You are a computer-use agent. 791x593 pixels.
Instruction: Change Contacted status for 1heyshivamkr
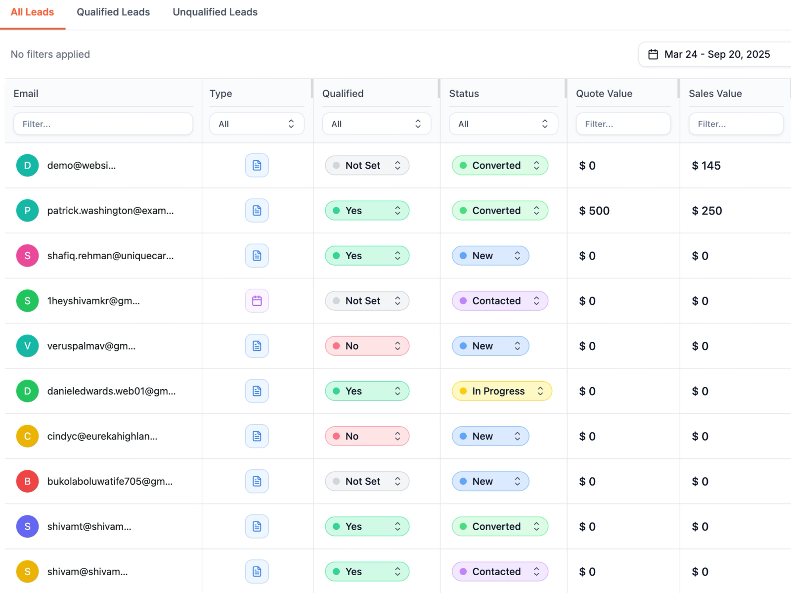pyautogui.click(x=500, y=301)
